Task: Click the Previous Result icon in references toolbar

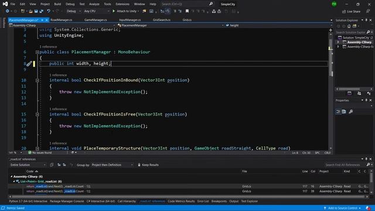Action: click(59, 165)
